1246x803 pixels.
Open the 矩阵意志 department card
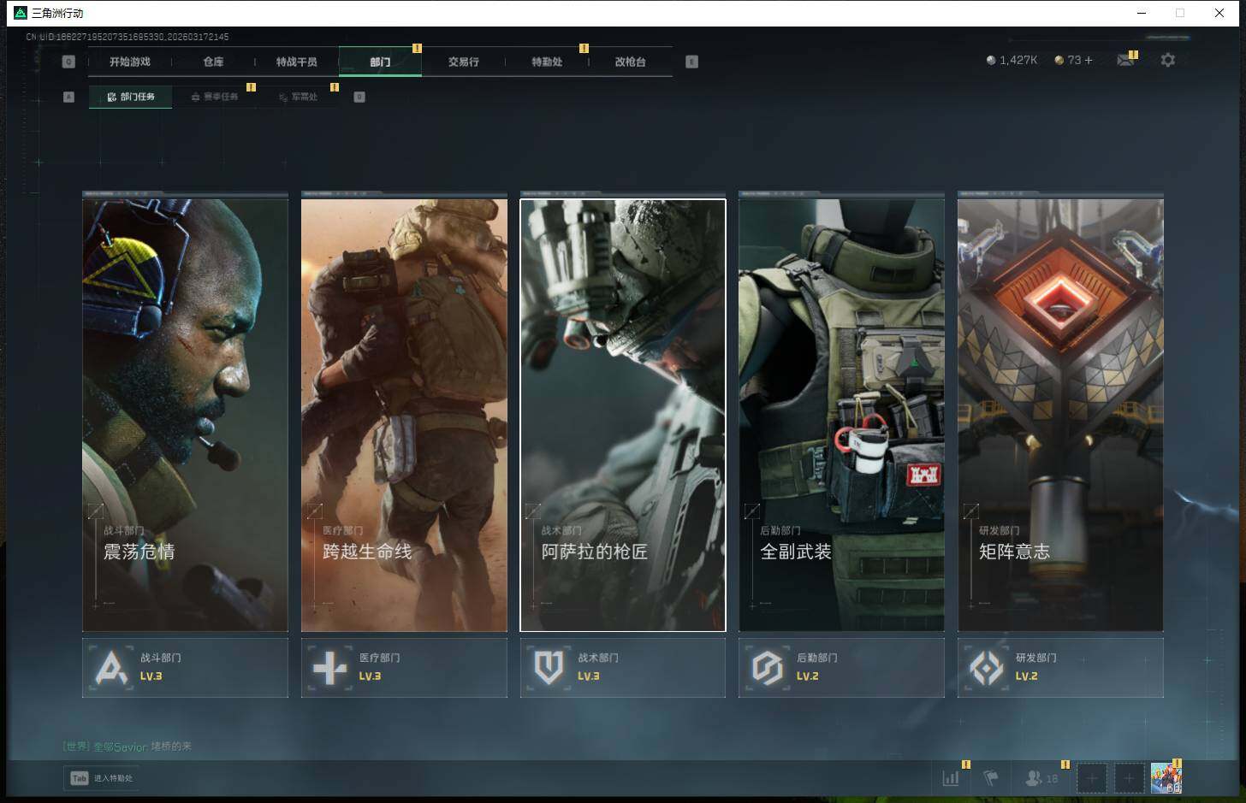click(x=1060, y=415)
